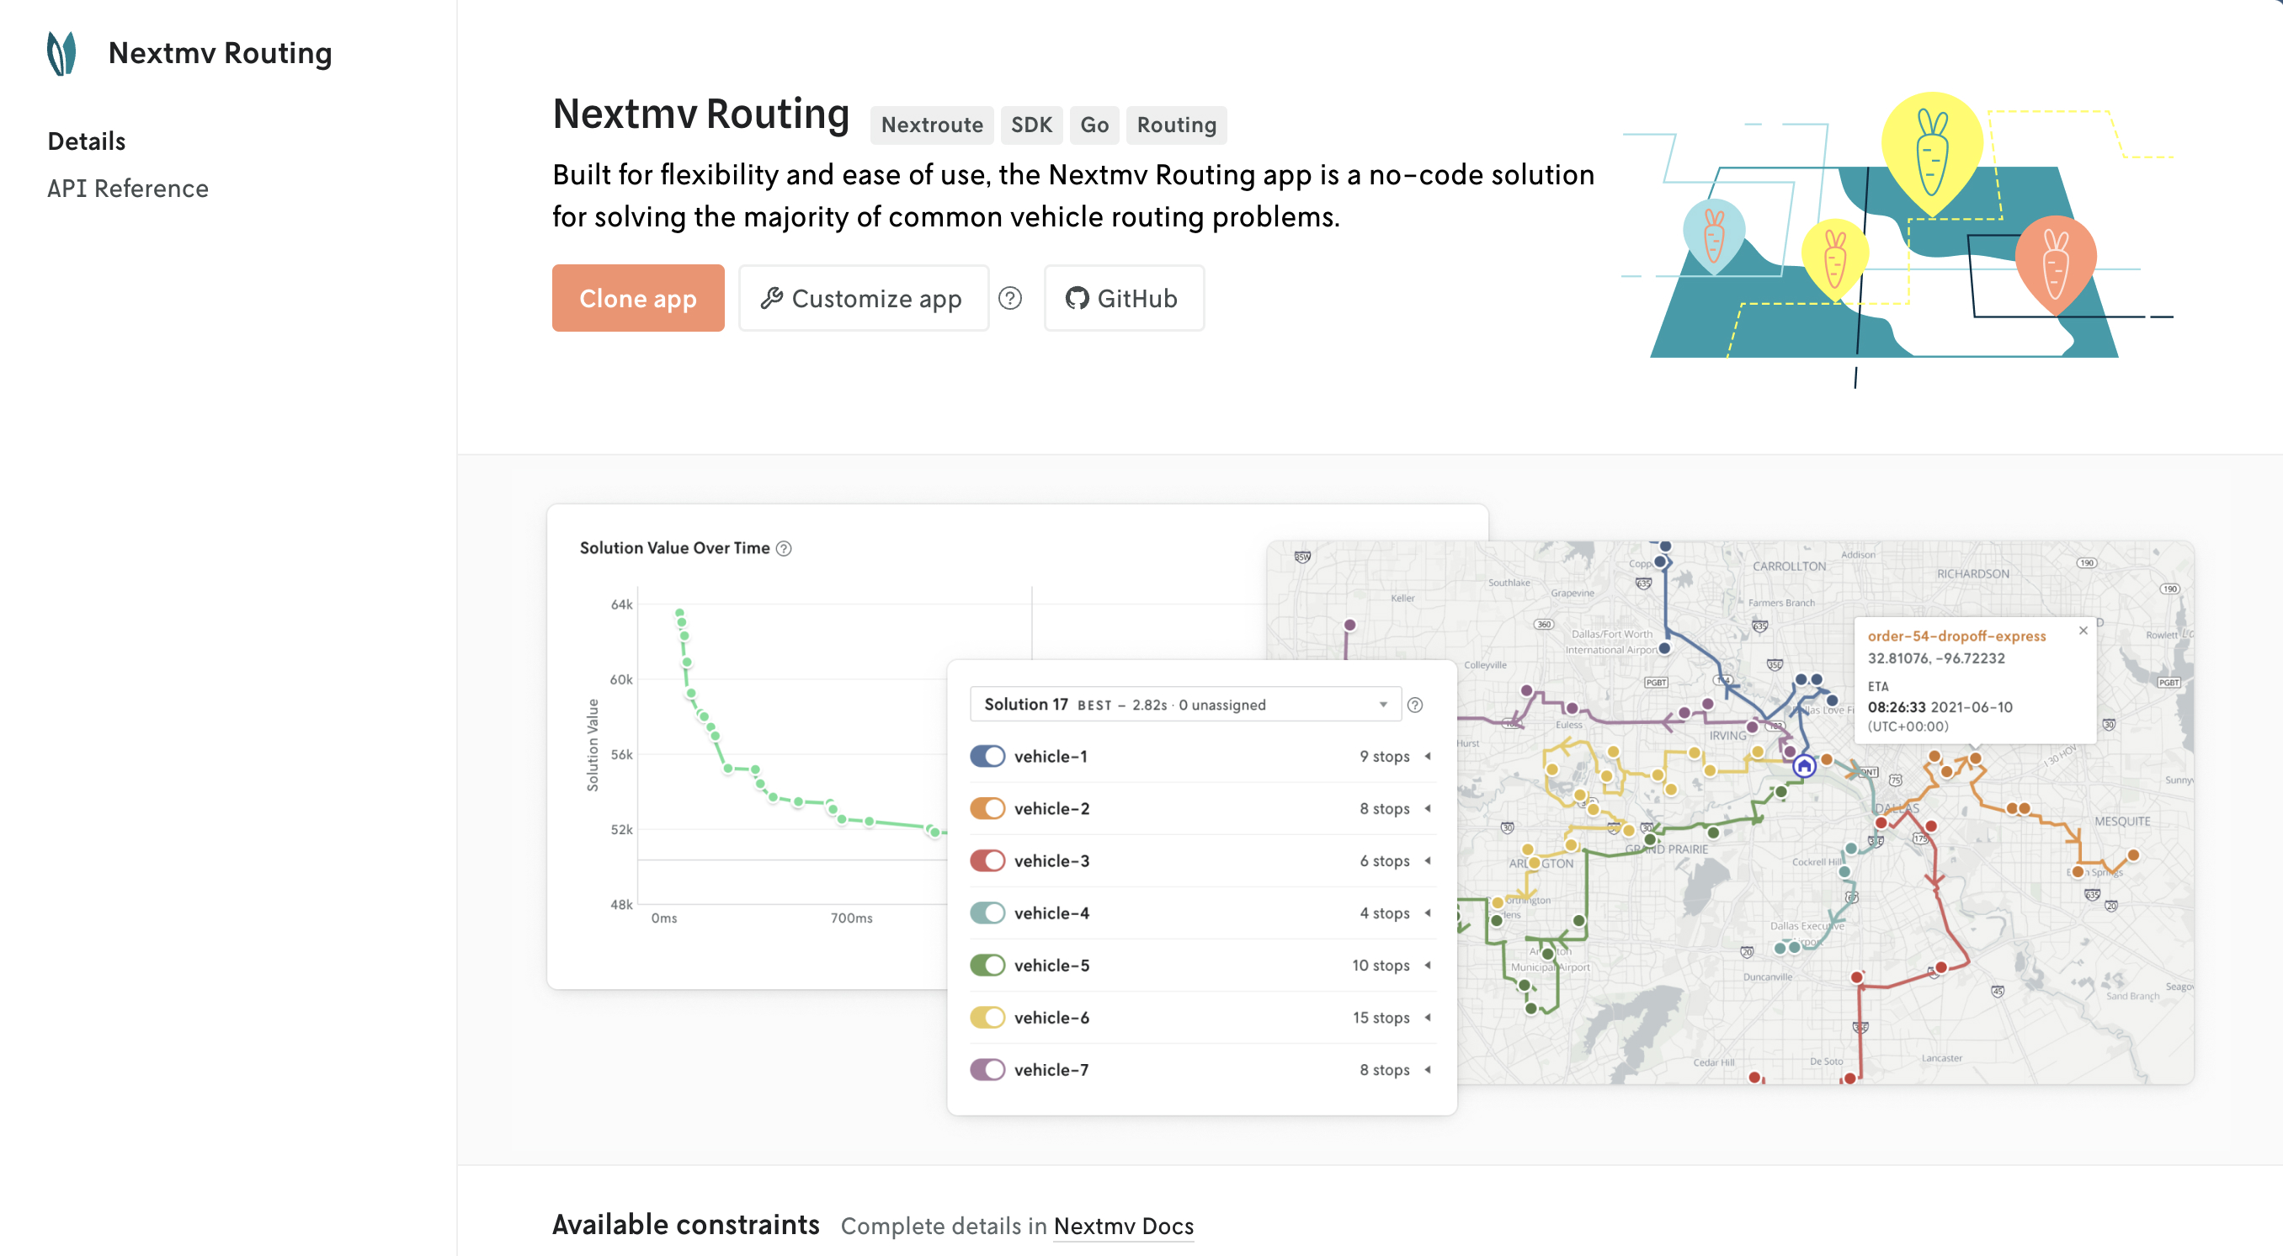Viewport: 2283px width, 1256px height.
Task: Open the API Reference sidebar item
Action: (x=128, y=189)
